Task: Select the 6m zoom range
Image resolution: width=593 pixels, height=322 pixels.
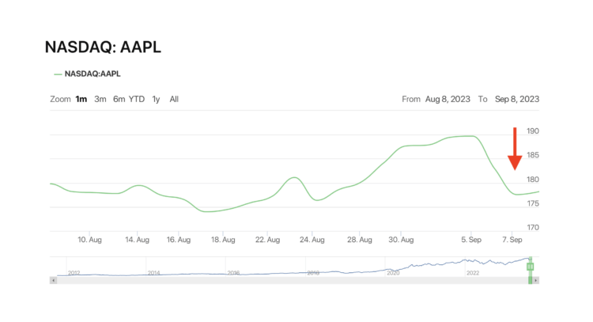Action: tap(119, 99)
